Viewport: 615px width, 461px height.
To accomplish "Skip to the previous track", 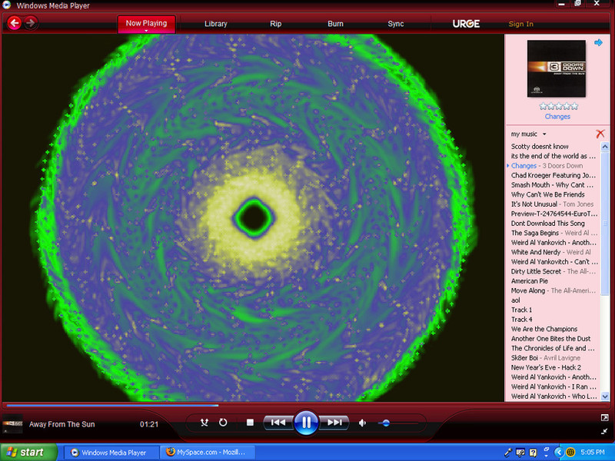I will (278, 422).
